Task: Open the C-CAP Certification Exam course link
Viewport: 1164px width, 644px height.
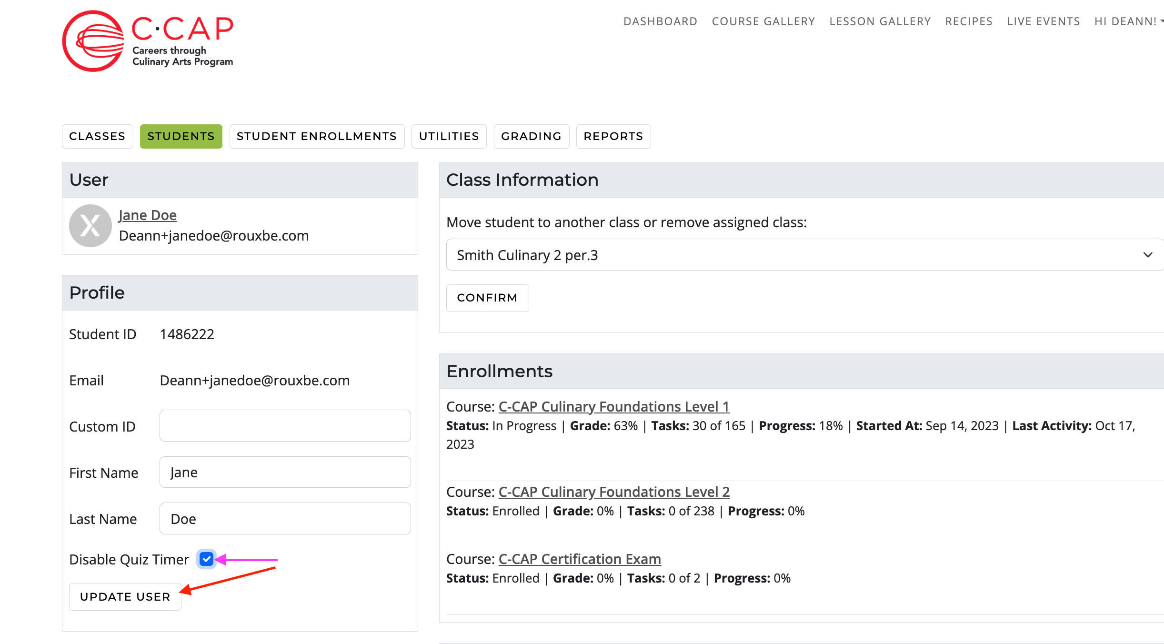Action: pyautogui.click(x=580, y=559)
